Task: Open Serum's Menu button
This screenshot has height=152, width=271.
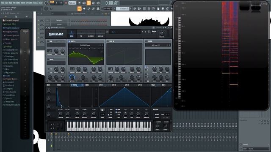Action: click(x=154, y=32)
